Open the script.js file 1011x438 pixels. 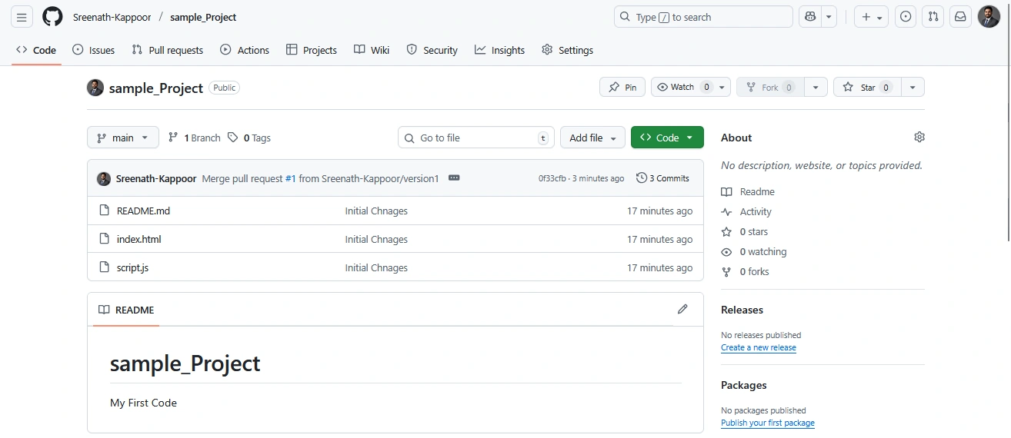point(133,267)
